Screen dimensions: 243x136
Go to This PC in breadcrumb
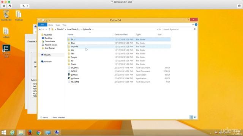[x=60, y=29]
